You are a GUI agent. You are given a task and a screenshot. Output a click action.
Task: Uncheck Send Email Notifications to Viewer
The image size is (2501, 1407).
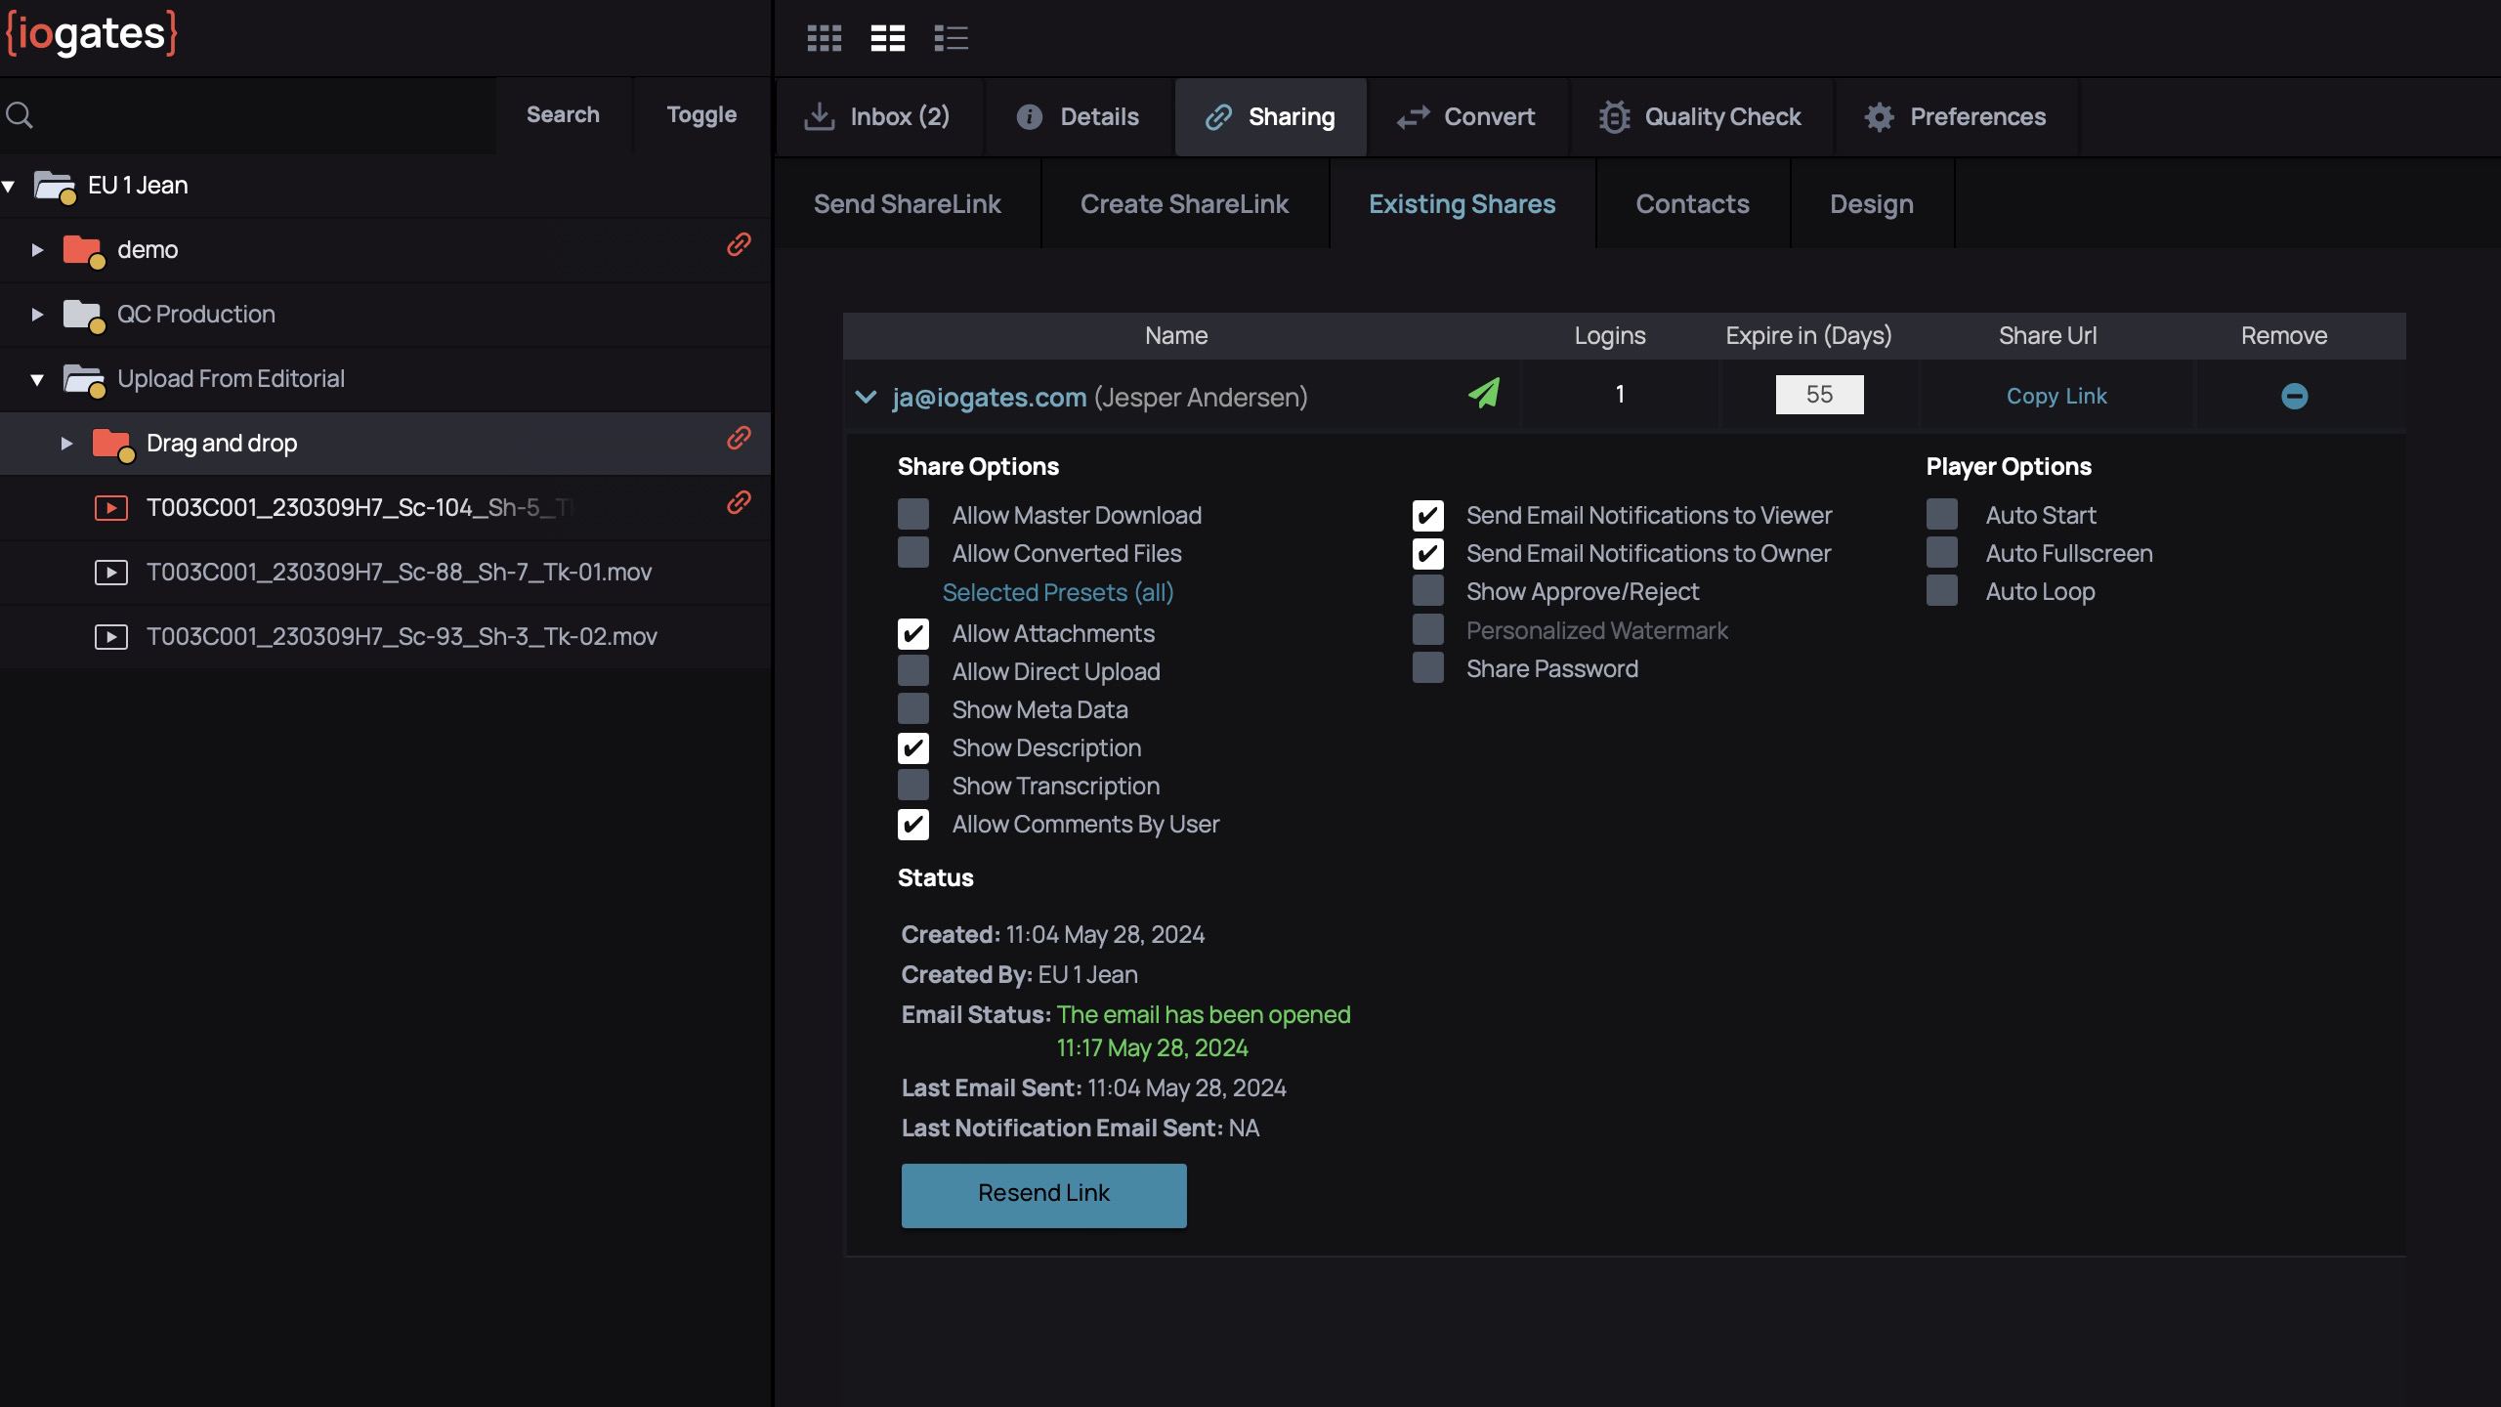click(x=1427, y=515)
